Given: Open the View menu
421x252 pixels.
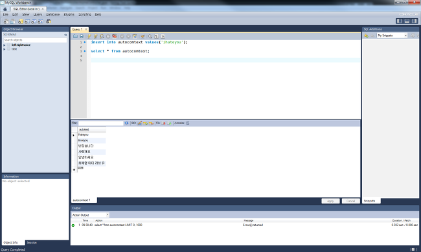Looking at the screenshot, I should tap(26, 14).
